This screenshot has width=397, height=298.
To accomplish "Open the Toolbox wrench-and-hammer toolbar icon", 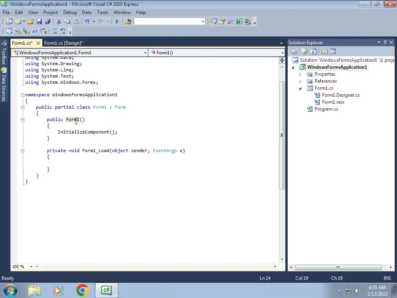I will click(x=230, y=22).
